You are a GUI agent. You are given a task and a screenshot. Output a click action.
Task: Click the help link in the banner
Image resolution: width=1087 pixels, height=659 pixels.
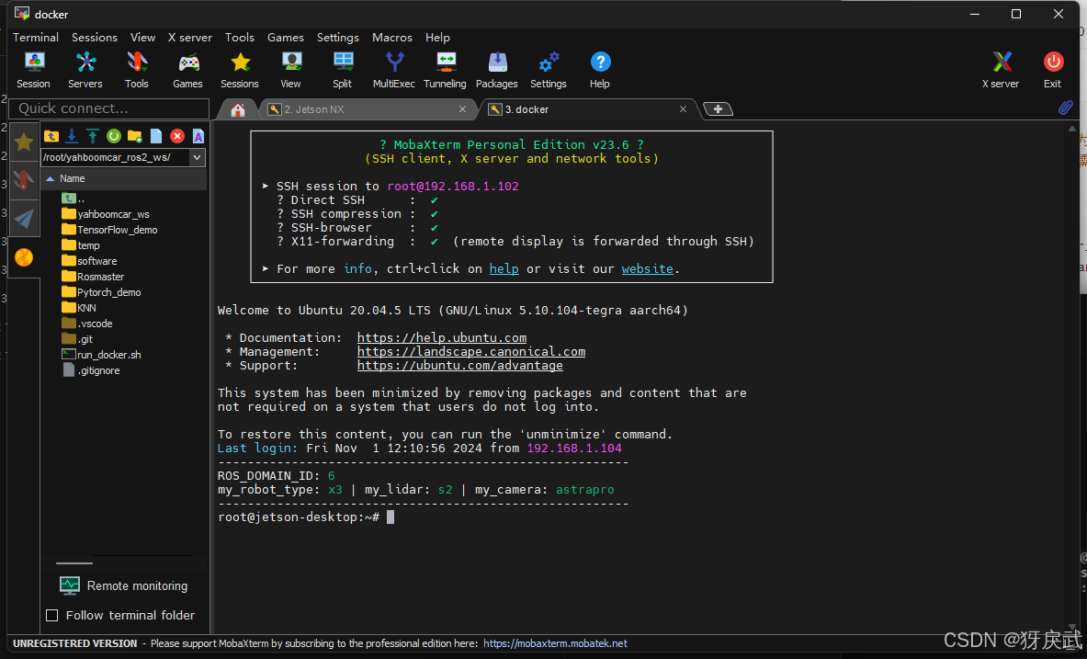tap(504, 268)
